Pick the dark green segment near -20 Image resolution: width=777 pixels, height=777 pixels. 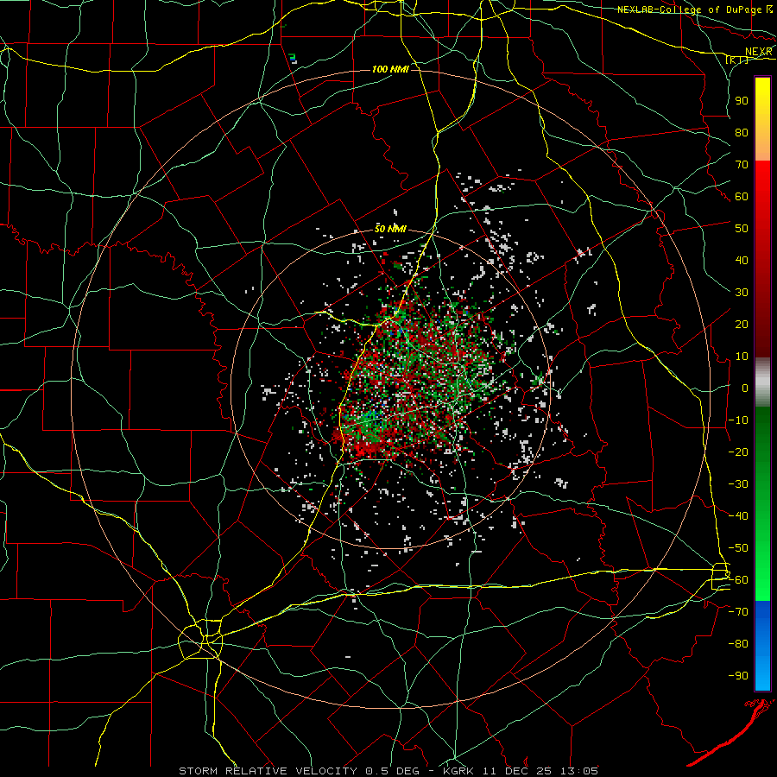click(762, 446)
